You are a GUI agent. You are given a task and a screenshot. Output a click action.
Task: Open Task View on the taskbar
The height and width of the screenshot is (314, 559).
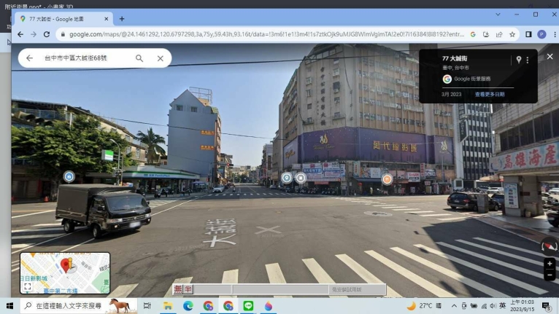pyautogui.click(x=147, y=306)
